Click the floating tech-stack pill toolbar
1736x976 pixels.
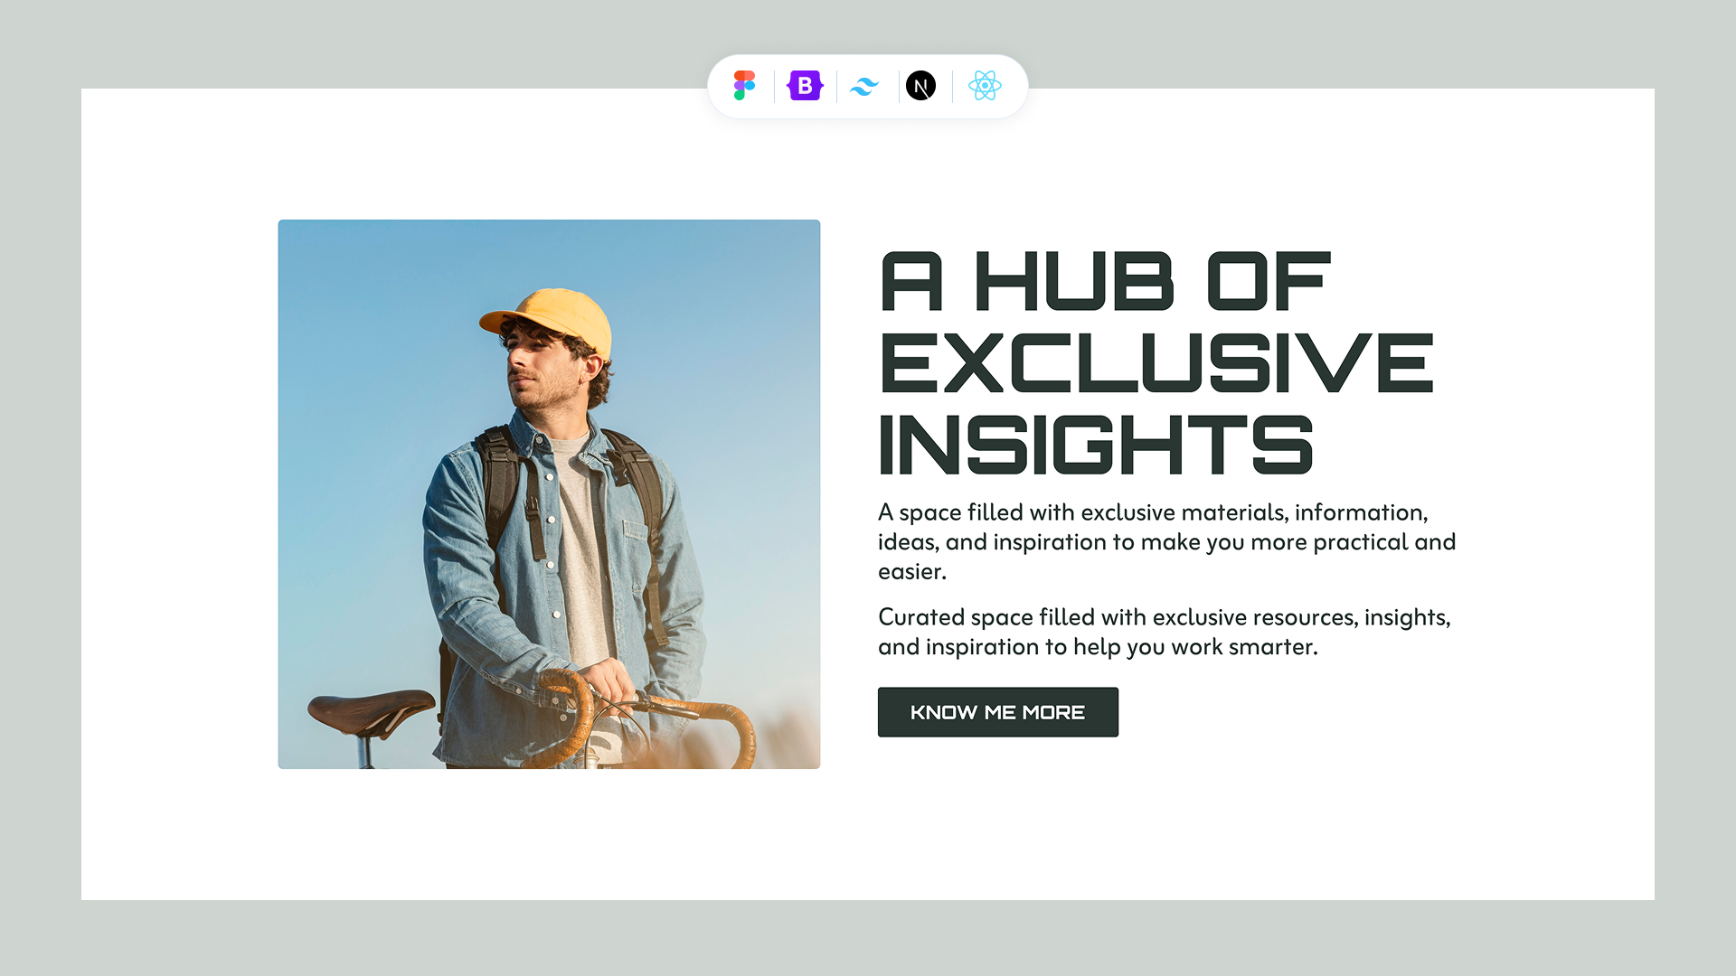click(866, 87)
